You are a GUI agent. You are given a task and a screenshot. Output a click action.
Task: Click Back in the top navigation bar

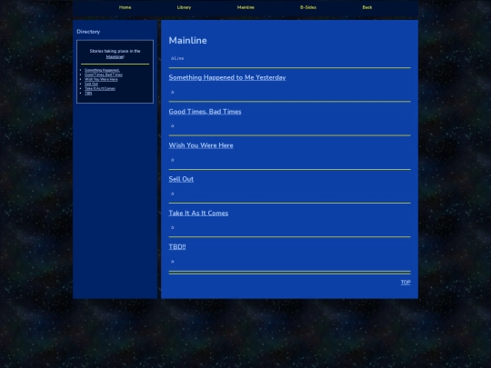tap(367, 7)
